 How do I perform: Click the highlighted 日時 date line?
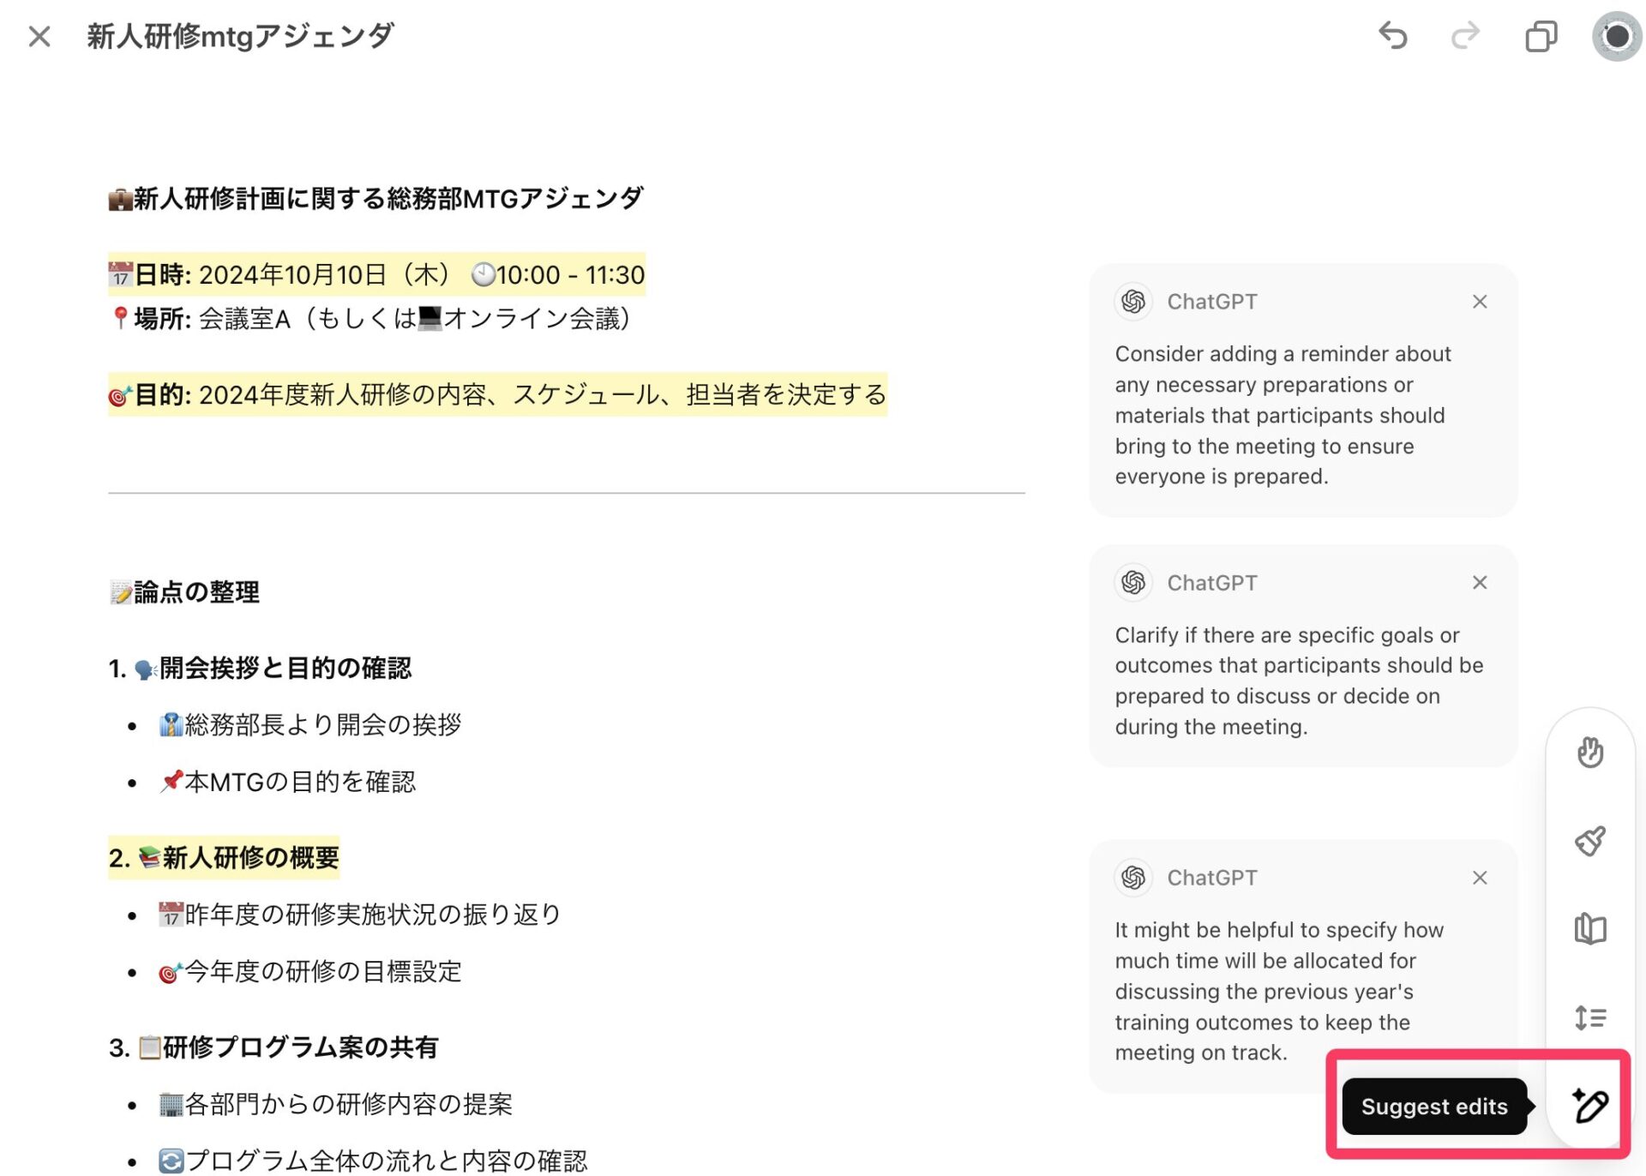click(x=377, y=275)
